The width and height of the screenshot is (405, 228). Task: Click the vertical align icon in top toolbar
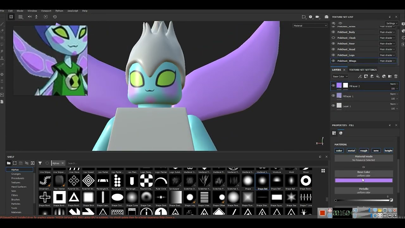pos(36,17)
